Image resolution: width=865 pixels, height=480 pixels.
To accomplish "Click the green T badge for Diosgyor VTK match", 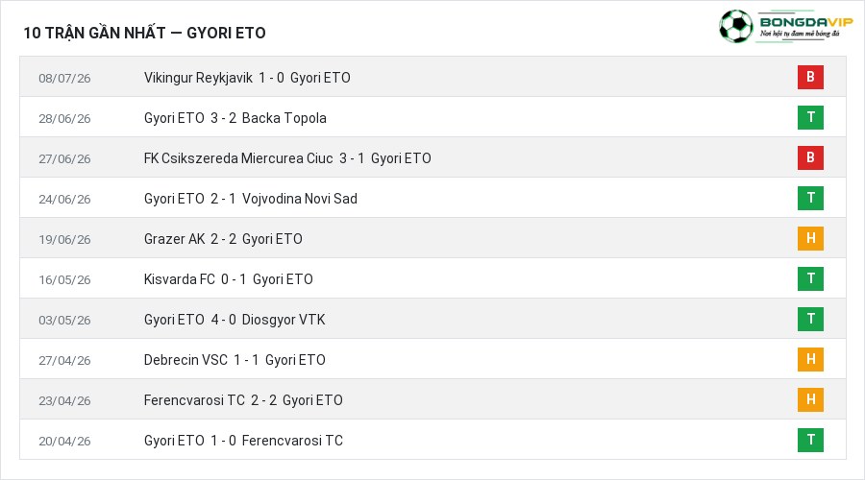I will coord(810,319).
